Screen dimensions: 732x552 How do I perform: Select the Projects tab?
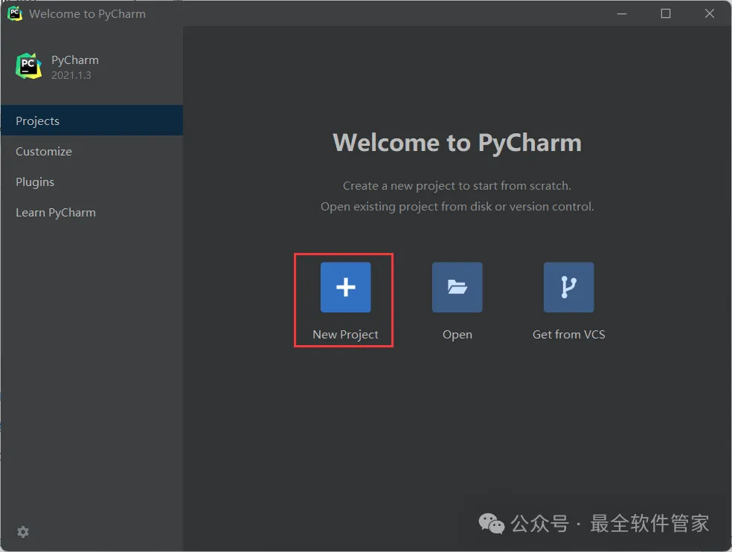pyautogui.click(x=92, y=121)
